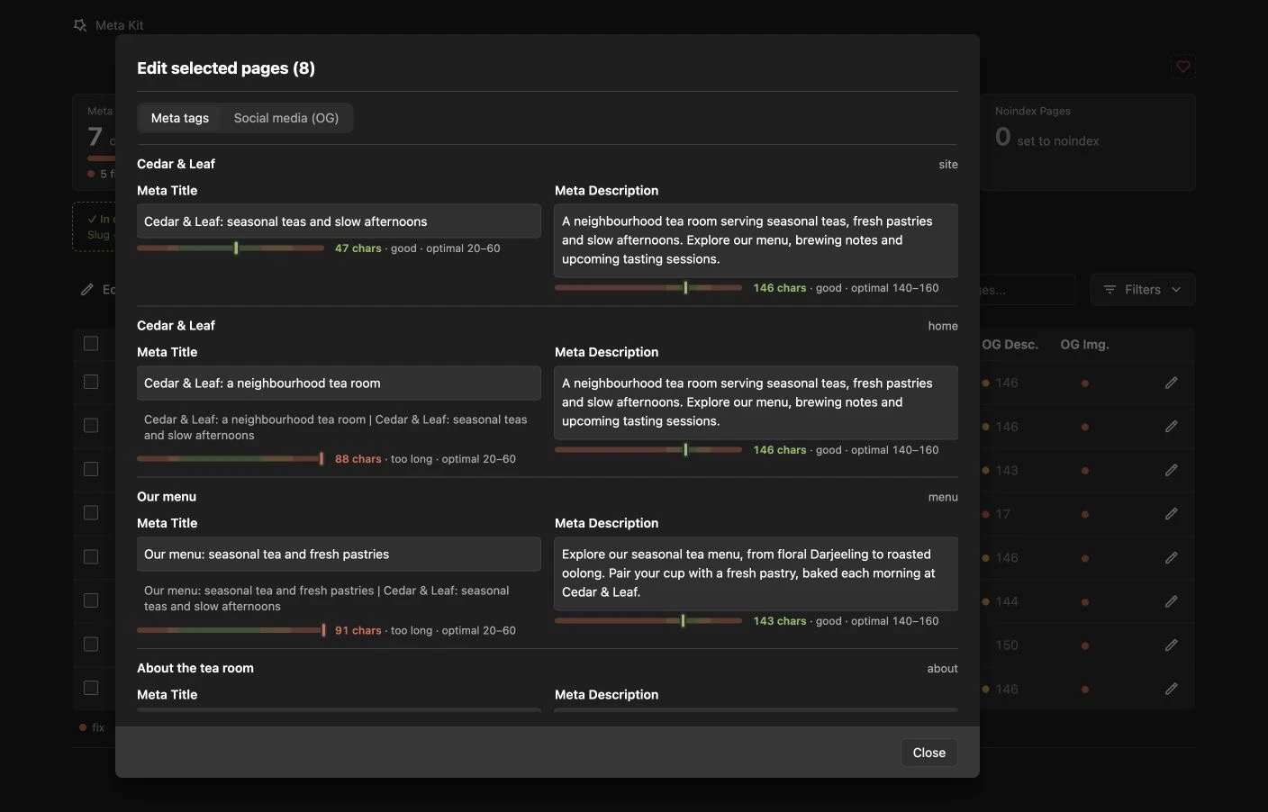
Task: Click the edit pencil in the 150 row
Action: 1171,645
